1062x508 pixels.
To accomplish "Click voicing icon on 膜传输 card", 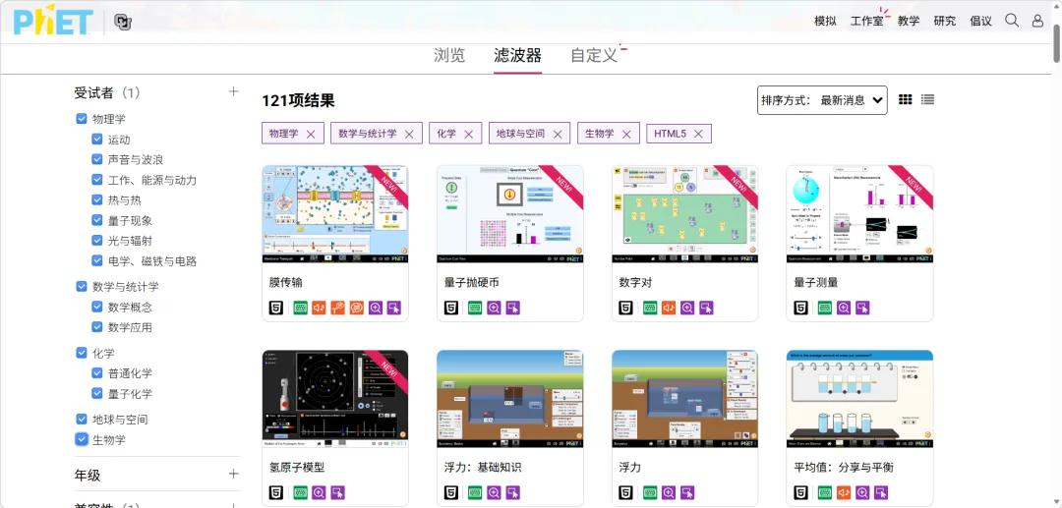I will click(x=338, y=308).
